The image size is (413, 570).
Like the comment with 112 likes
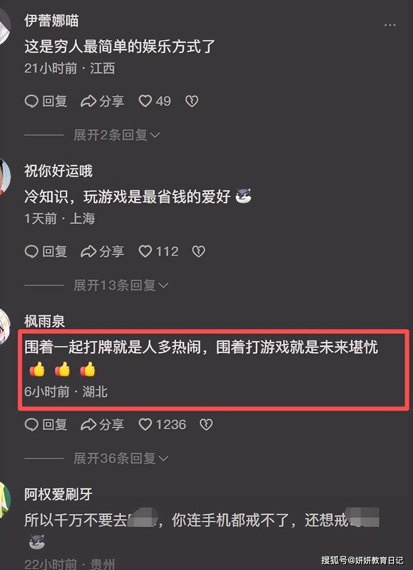click(x=158, y=251)
